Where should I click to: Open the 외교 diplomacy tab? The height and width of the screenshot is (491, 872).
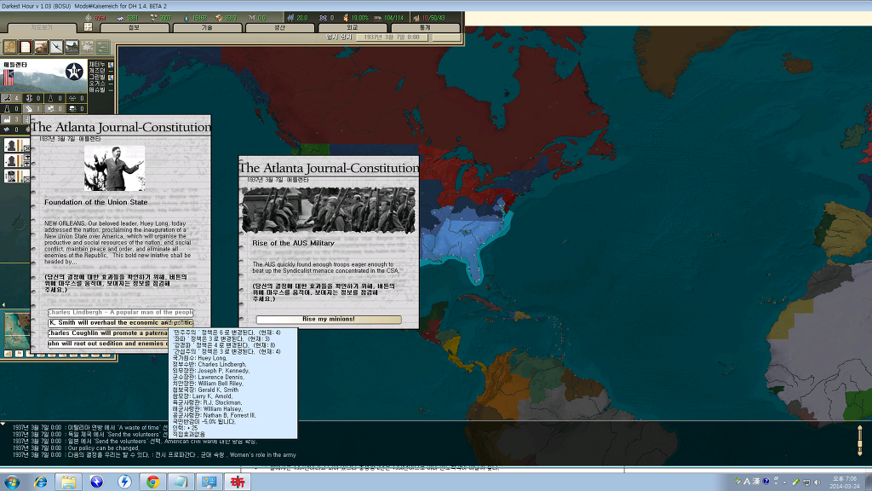pyautogui.click(x=352, y=27)
